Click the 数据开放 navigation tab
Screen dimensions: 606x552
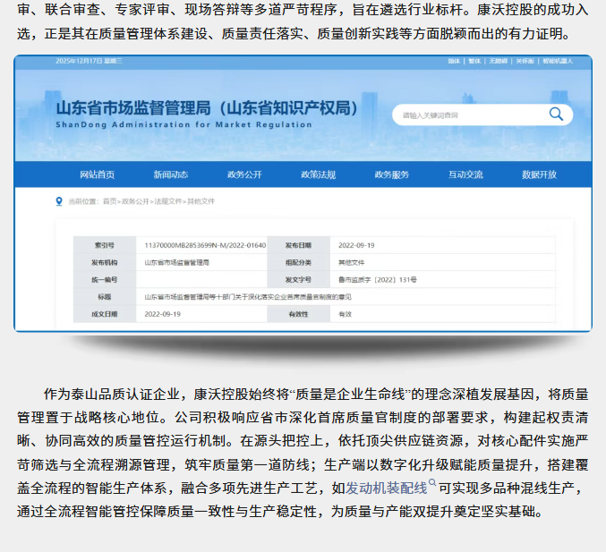point(539,174)
